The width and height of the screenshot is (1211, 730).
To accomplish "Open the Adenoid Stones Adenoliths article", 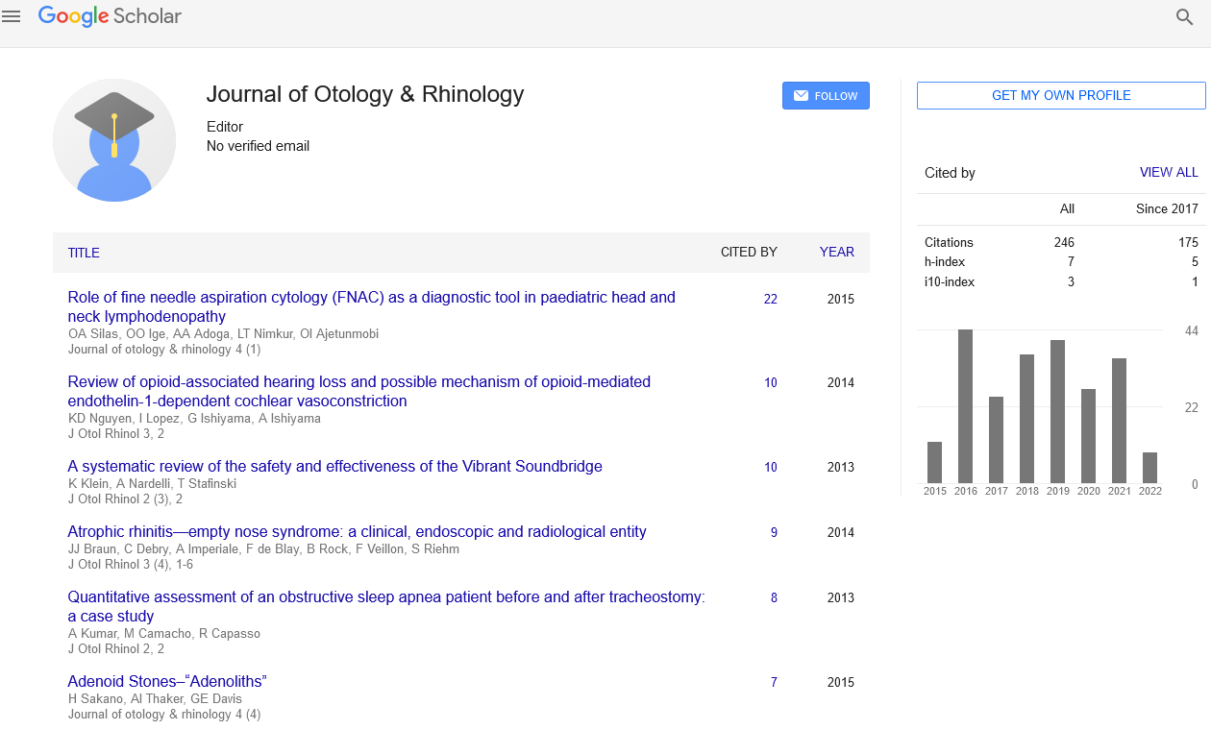I will 167,681.
